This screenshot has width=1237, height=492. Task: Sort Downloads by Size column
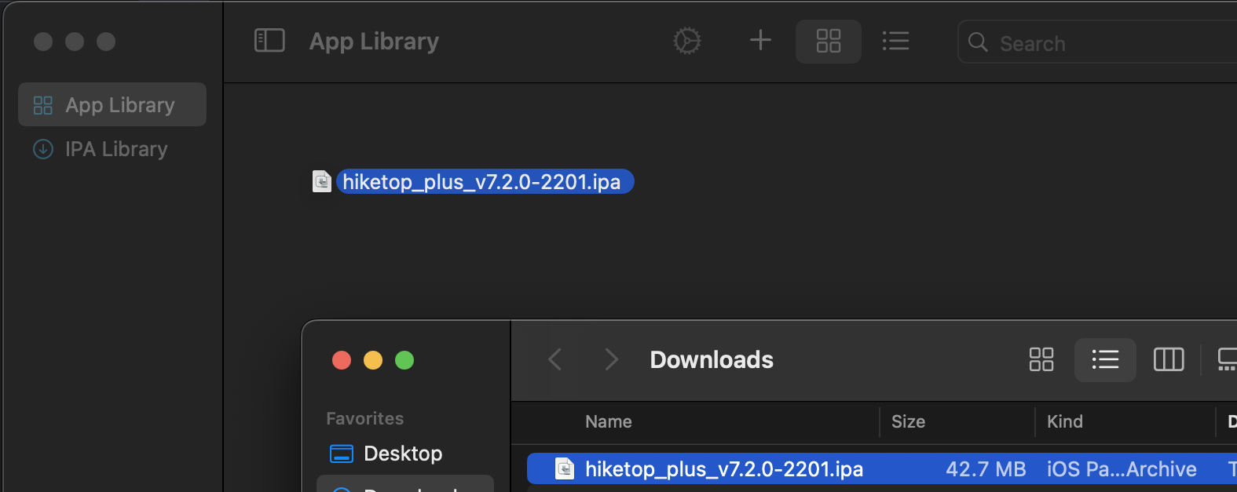pos(908,422)
